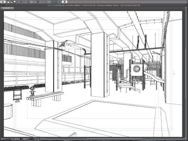Undo the last action

[21, 2]
